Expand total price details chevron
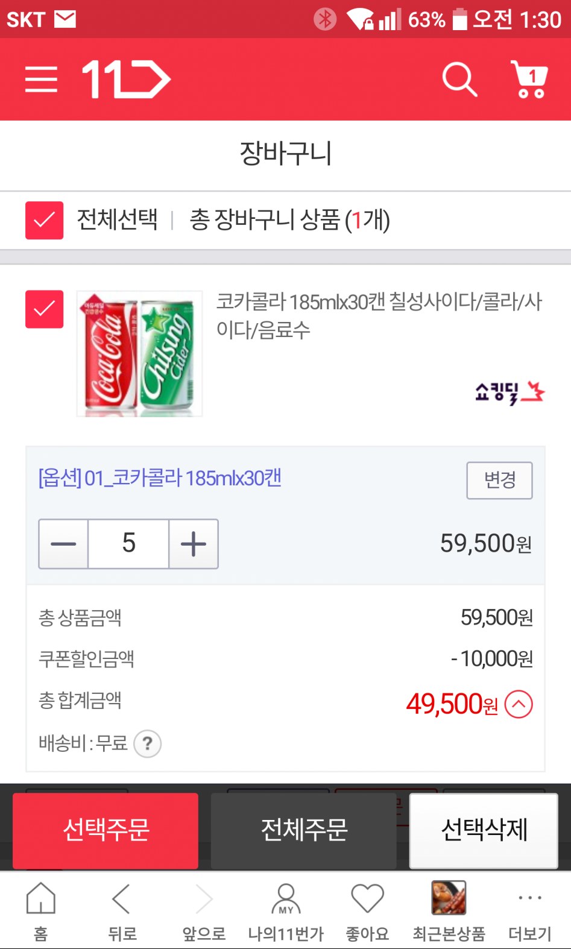This screenshot has width=571, height=949. point(519,704)
